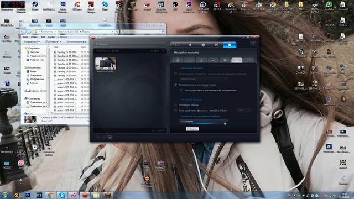Expand the Упорядочить dropdown in Explorer toolbar
The image size is (354, 199).
(x=32, y=42)
